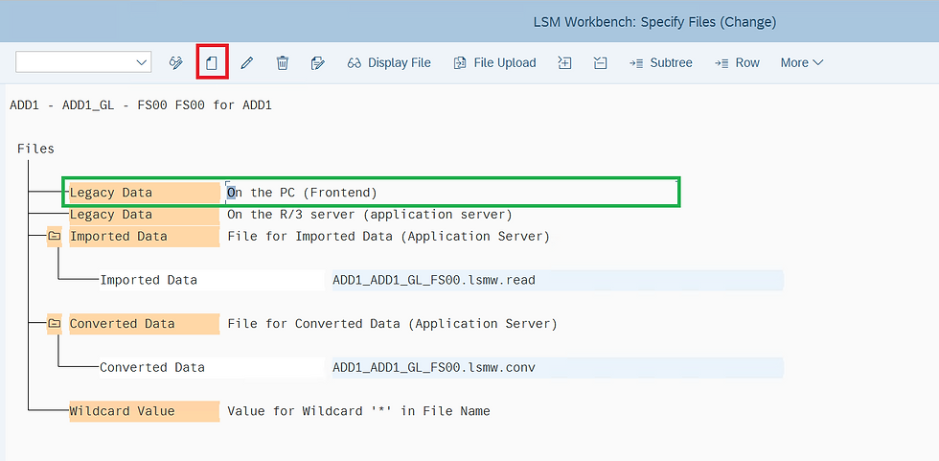Click text File for Imported Data (Application Server)

tap(388, 236)
